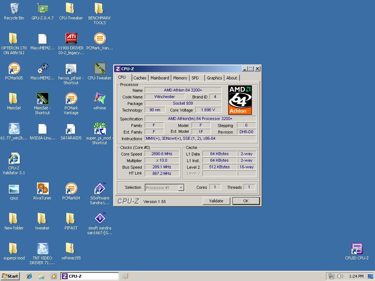375x281 pixels.
Task: Click the Instructions MMX(+), 3DNow!(+) field
Action: pos(200,139)
